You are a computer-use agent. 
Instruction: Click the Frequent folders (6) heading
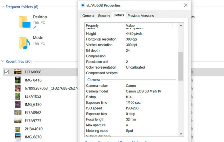(22, 7)
